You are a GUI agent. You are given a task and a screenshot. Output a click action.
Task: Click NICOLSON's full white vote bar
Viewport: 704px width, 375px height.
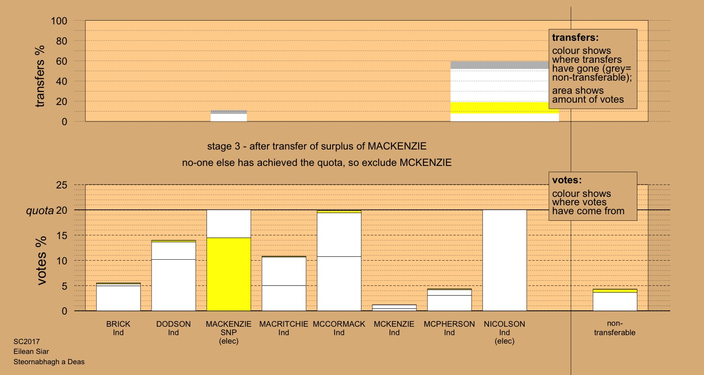505,260
